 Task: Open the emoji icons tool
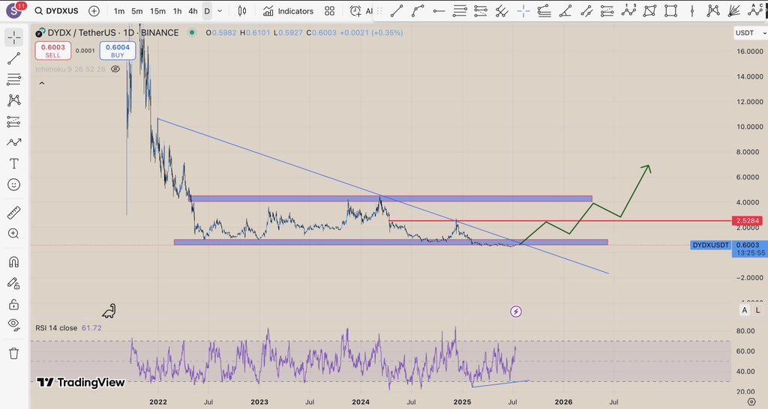coord(13,184)
